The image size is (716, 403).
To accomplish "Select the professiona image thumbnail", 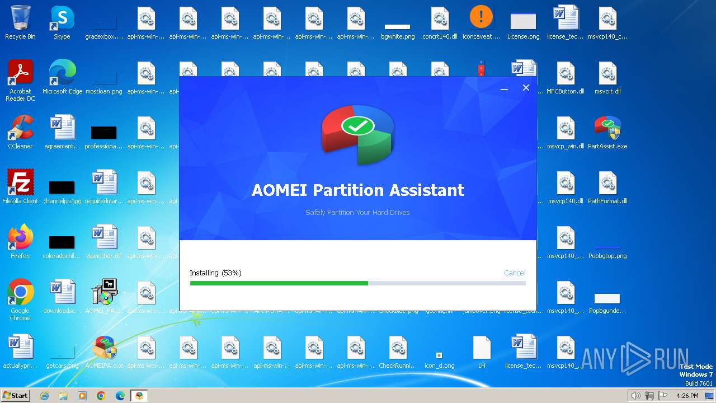I will tap(104, 136).
